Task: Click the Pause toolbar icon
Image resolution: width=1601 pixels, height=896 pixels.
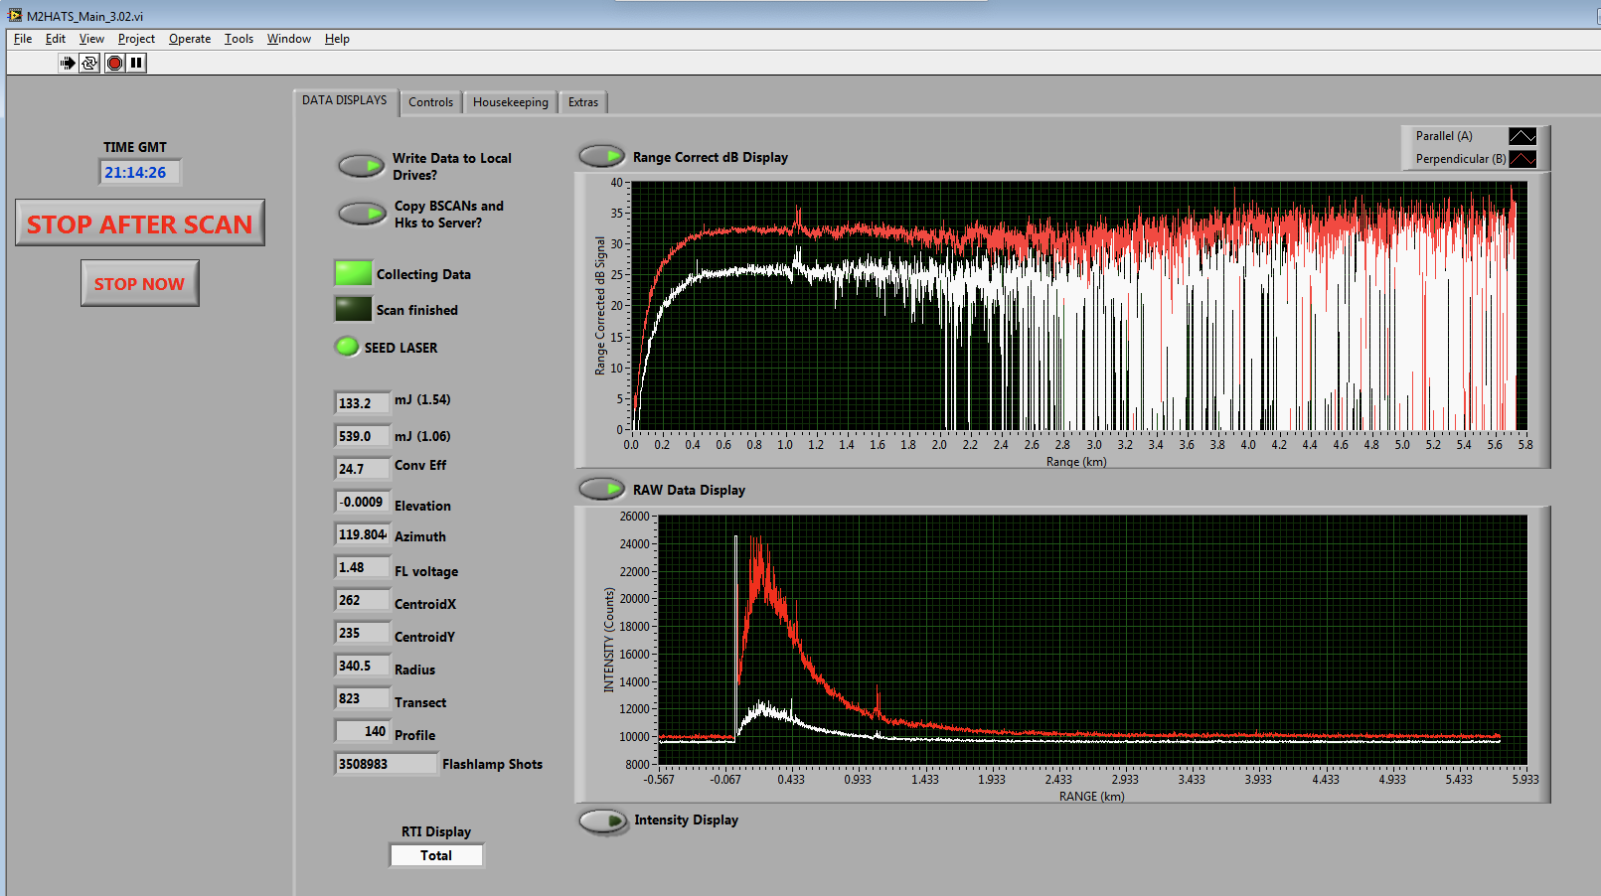Action: click(136, 63)
